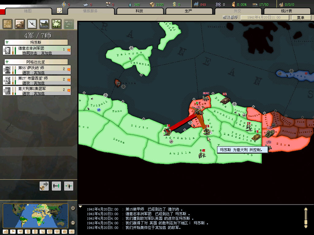This screenshot has height=235, width=314.
Task: Select the economic map mode (dollar icon)
Action: (x=28, y=232)
